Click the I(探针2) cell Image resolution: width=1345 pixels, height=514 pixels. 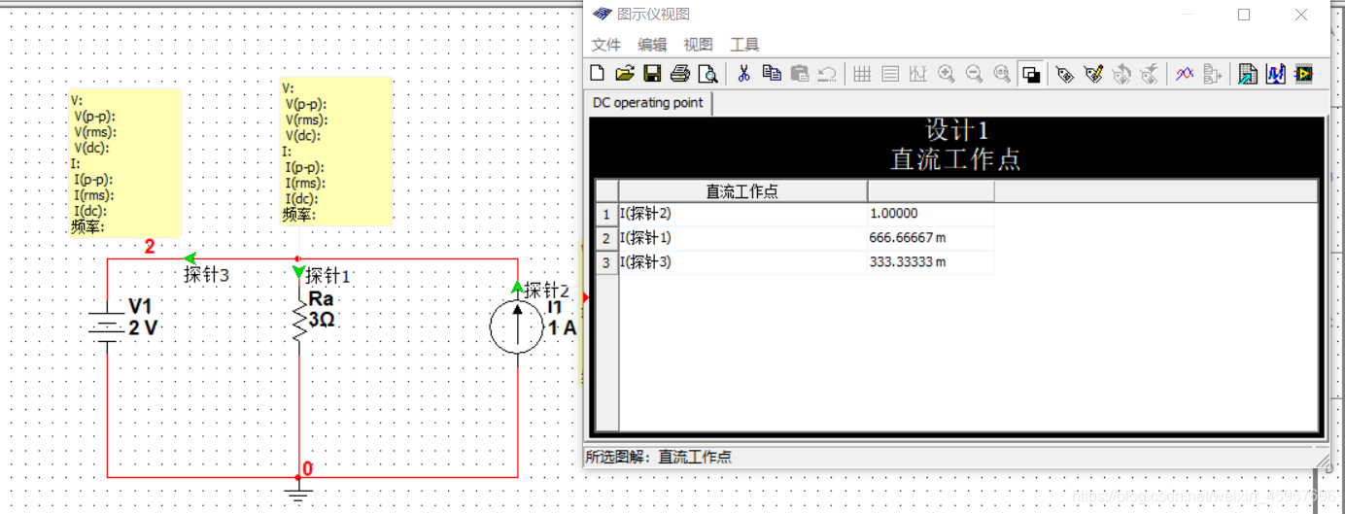(742, 214)
